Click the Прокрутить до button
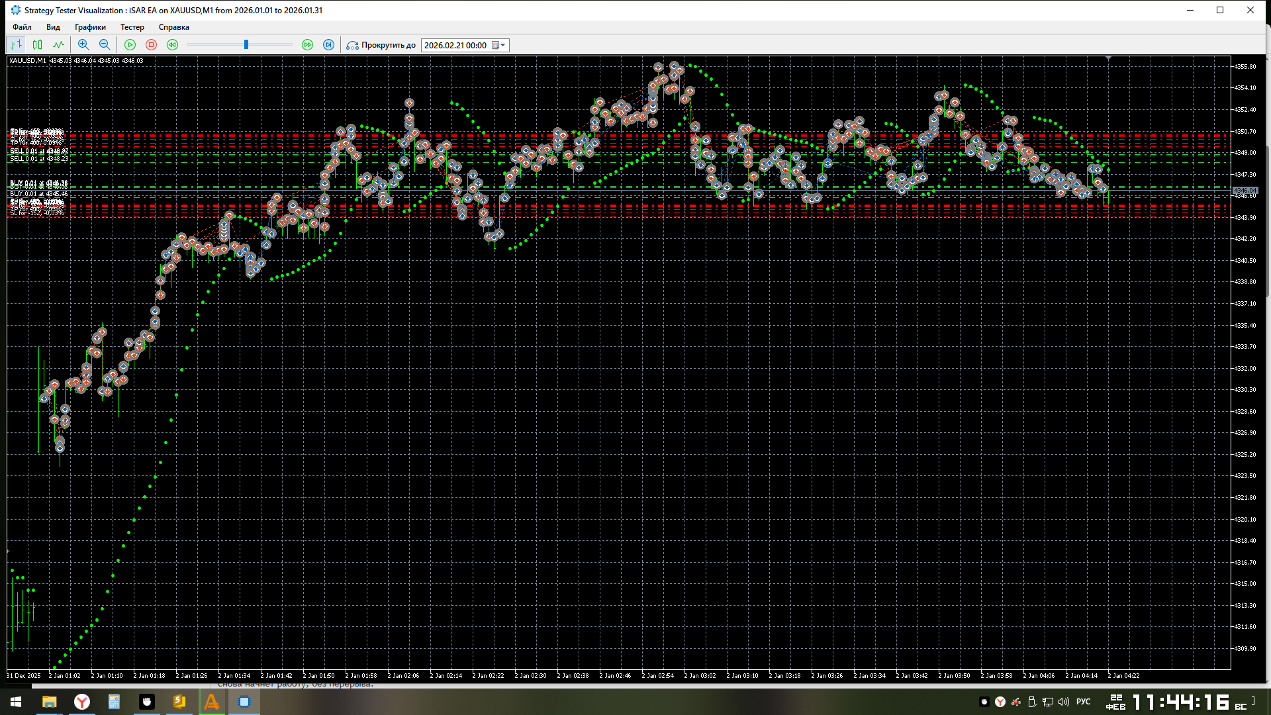1271x715 pixels. coord(381,45)
